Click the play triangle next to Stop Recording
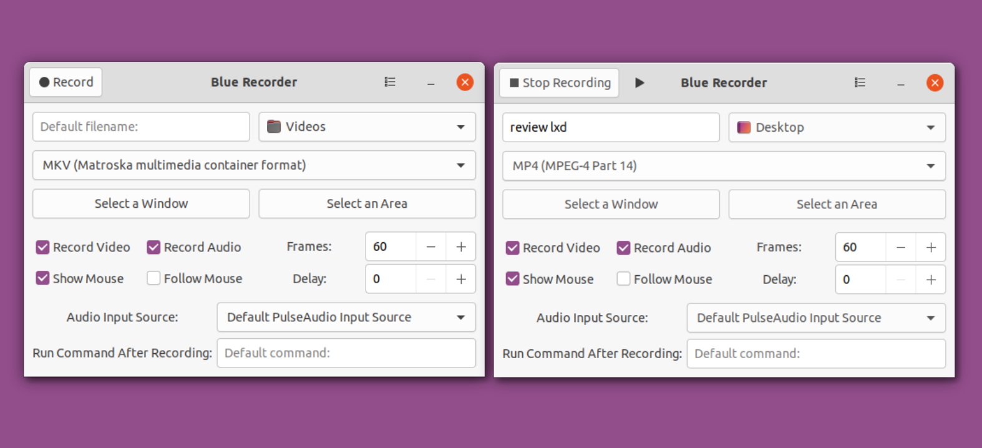The height and width of the screenshot is (448, 982). [x=639, y=83]
